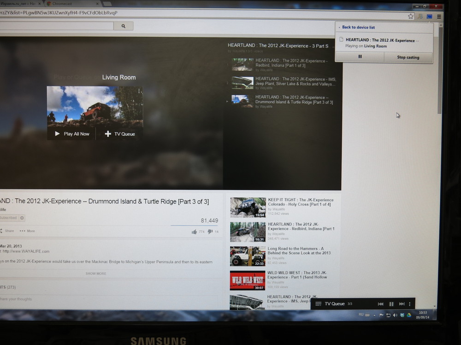Click the Jeep video thumbnail in player
The width and height of the screenshot is (461, 345).
[95, 107]
